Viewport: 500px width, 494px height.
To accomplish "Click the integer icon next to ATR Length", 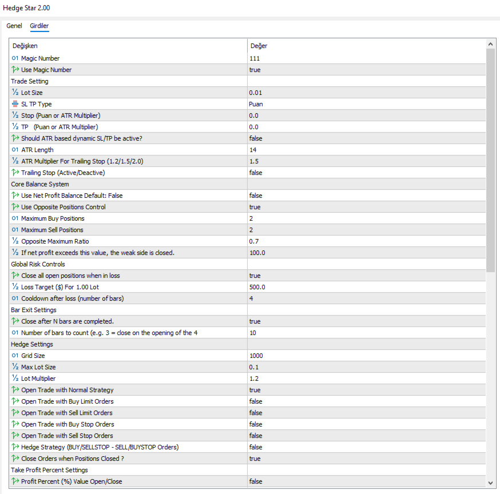I will point(15,150).
